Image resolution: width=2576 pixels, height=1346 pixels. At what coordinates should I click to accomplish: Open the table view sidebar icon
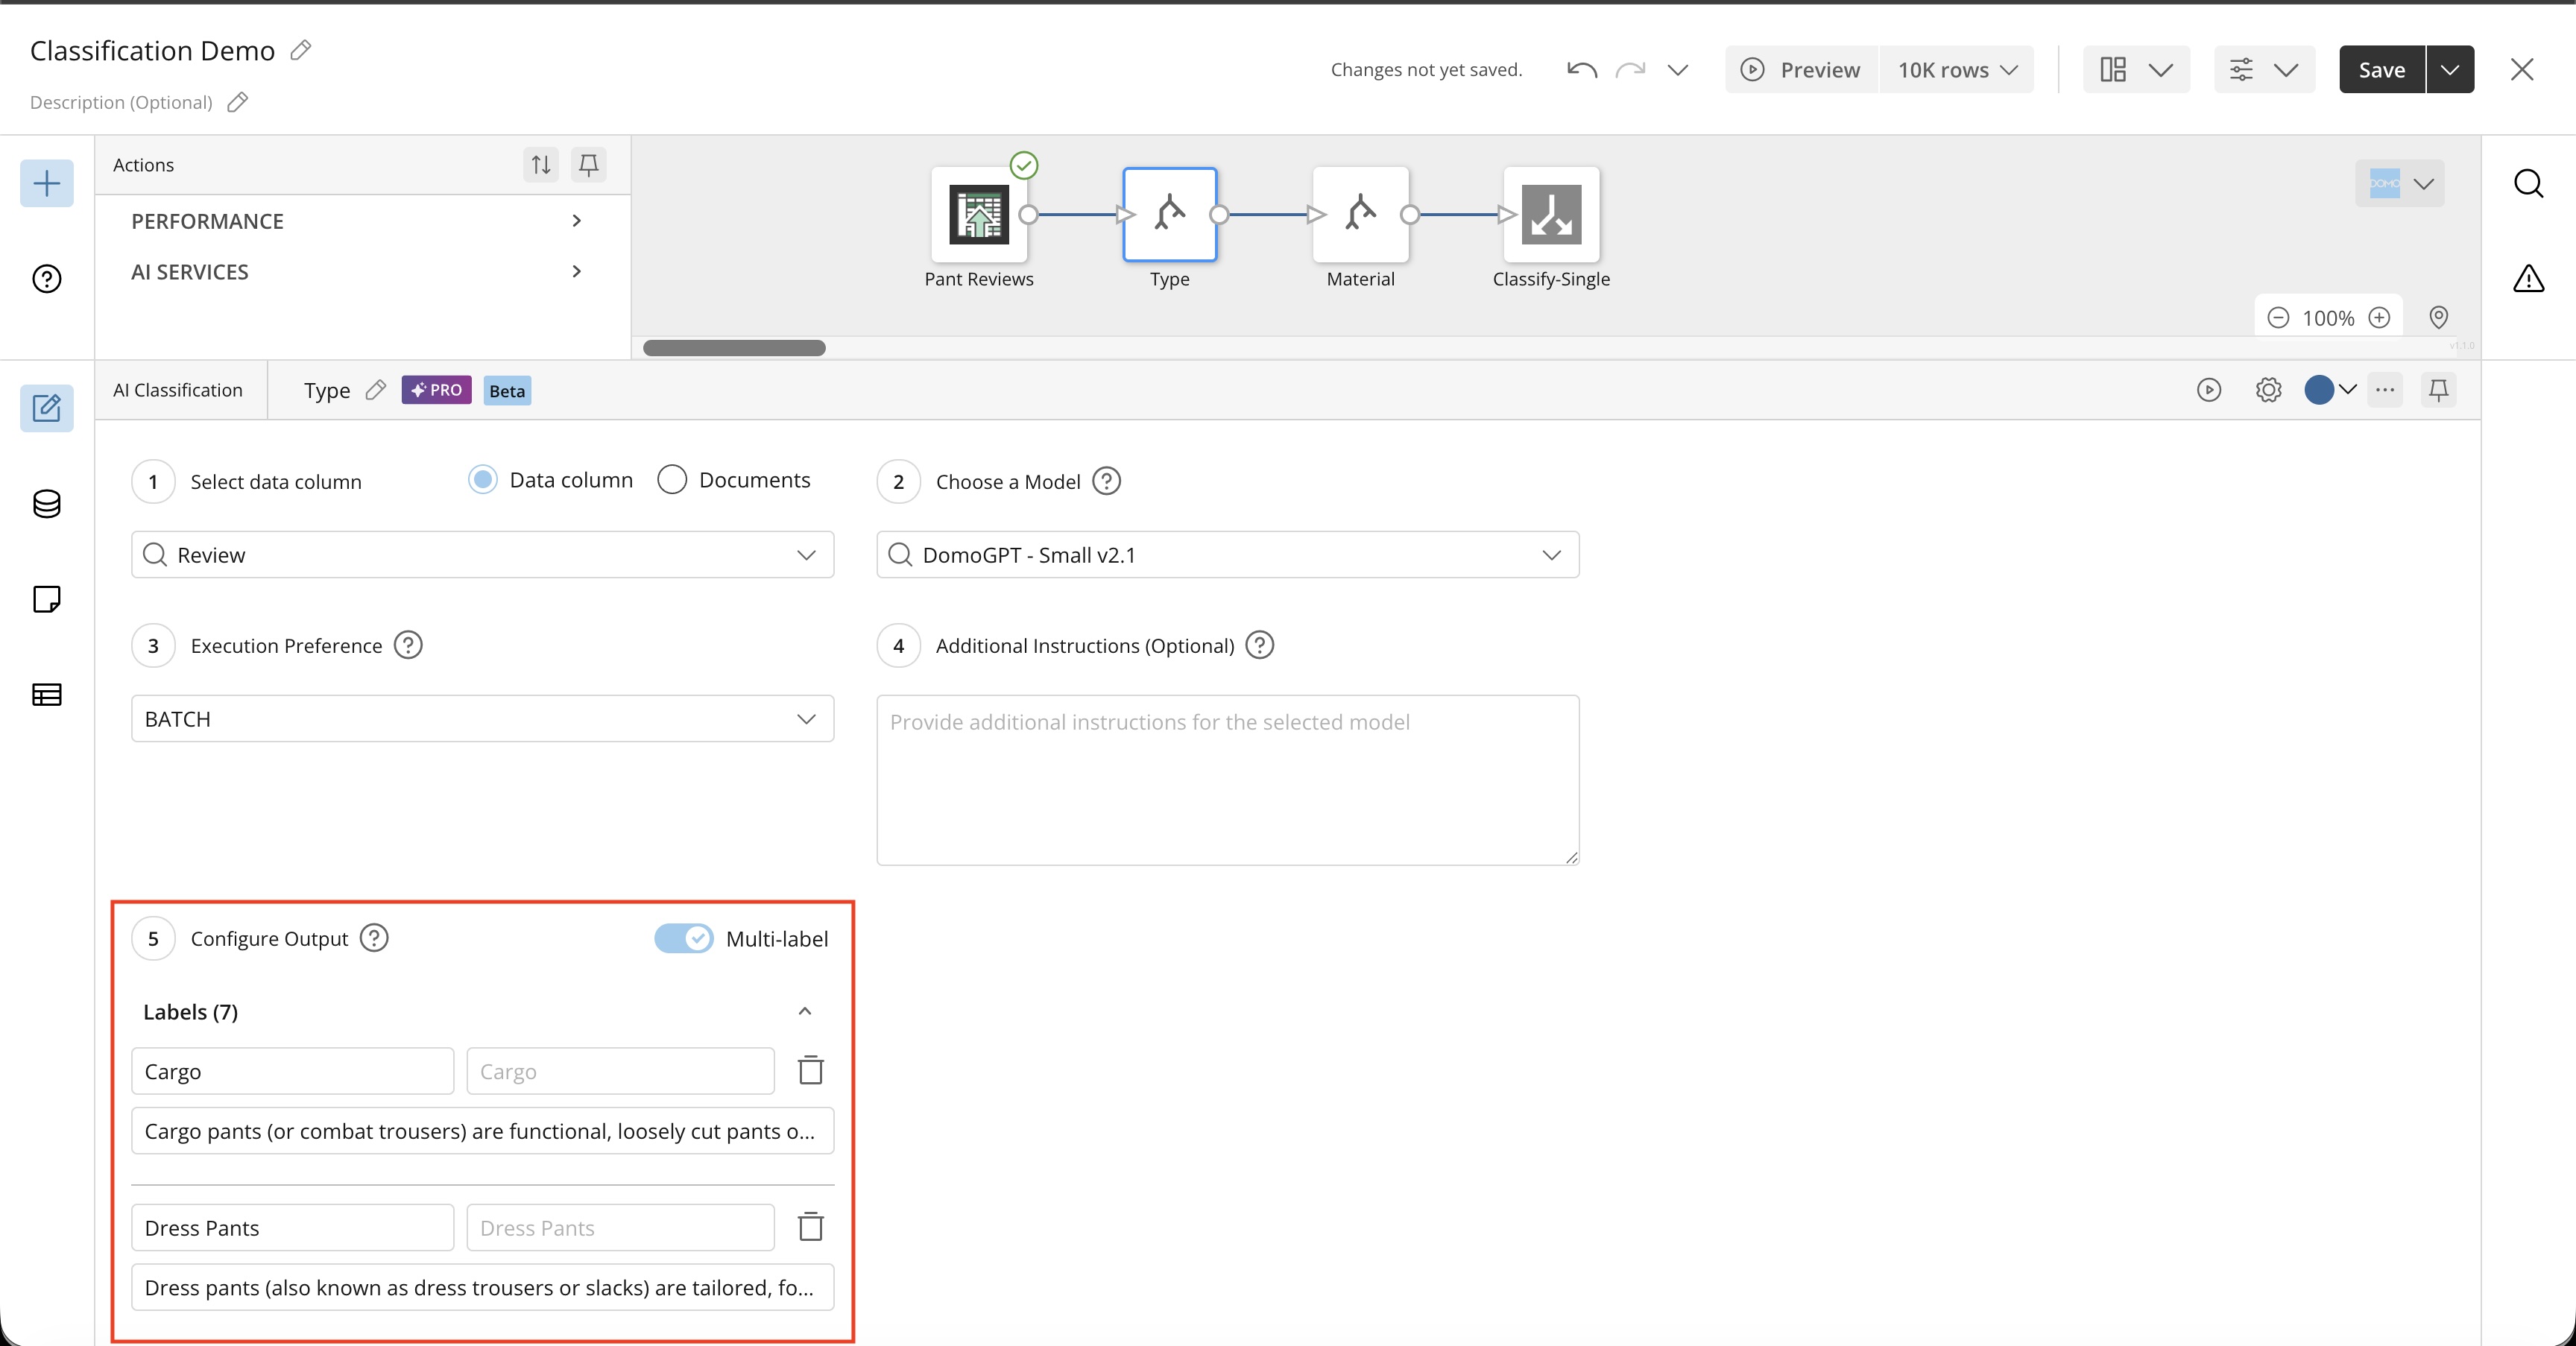47,694
